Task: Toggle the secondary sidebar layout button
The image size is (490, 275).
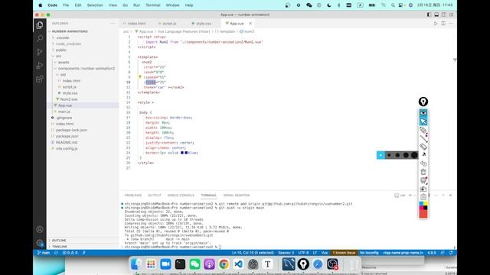Action: pos(444,15)
